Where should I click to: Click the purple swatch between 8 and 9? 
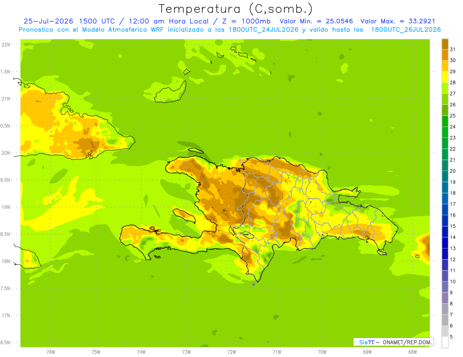(x=445, y=298)
